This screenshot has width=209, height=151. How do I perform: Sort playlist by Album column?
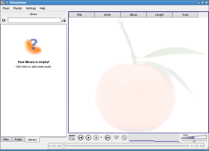134,15
